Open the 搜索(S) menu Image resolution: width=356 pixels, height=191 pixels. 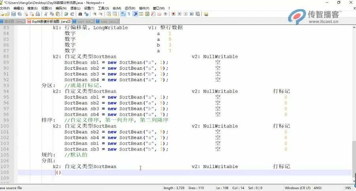point(32,8)
